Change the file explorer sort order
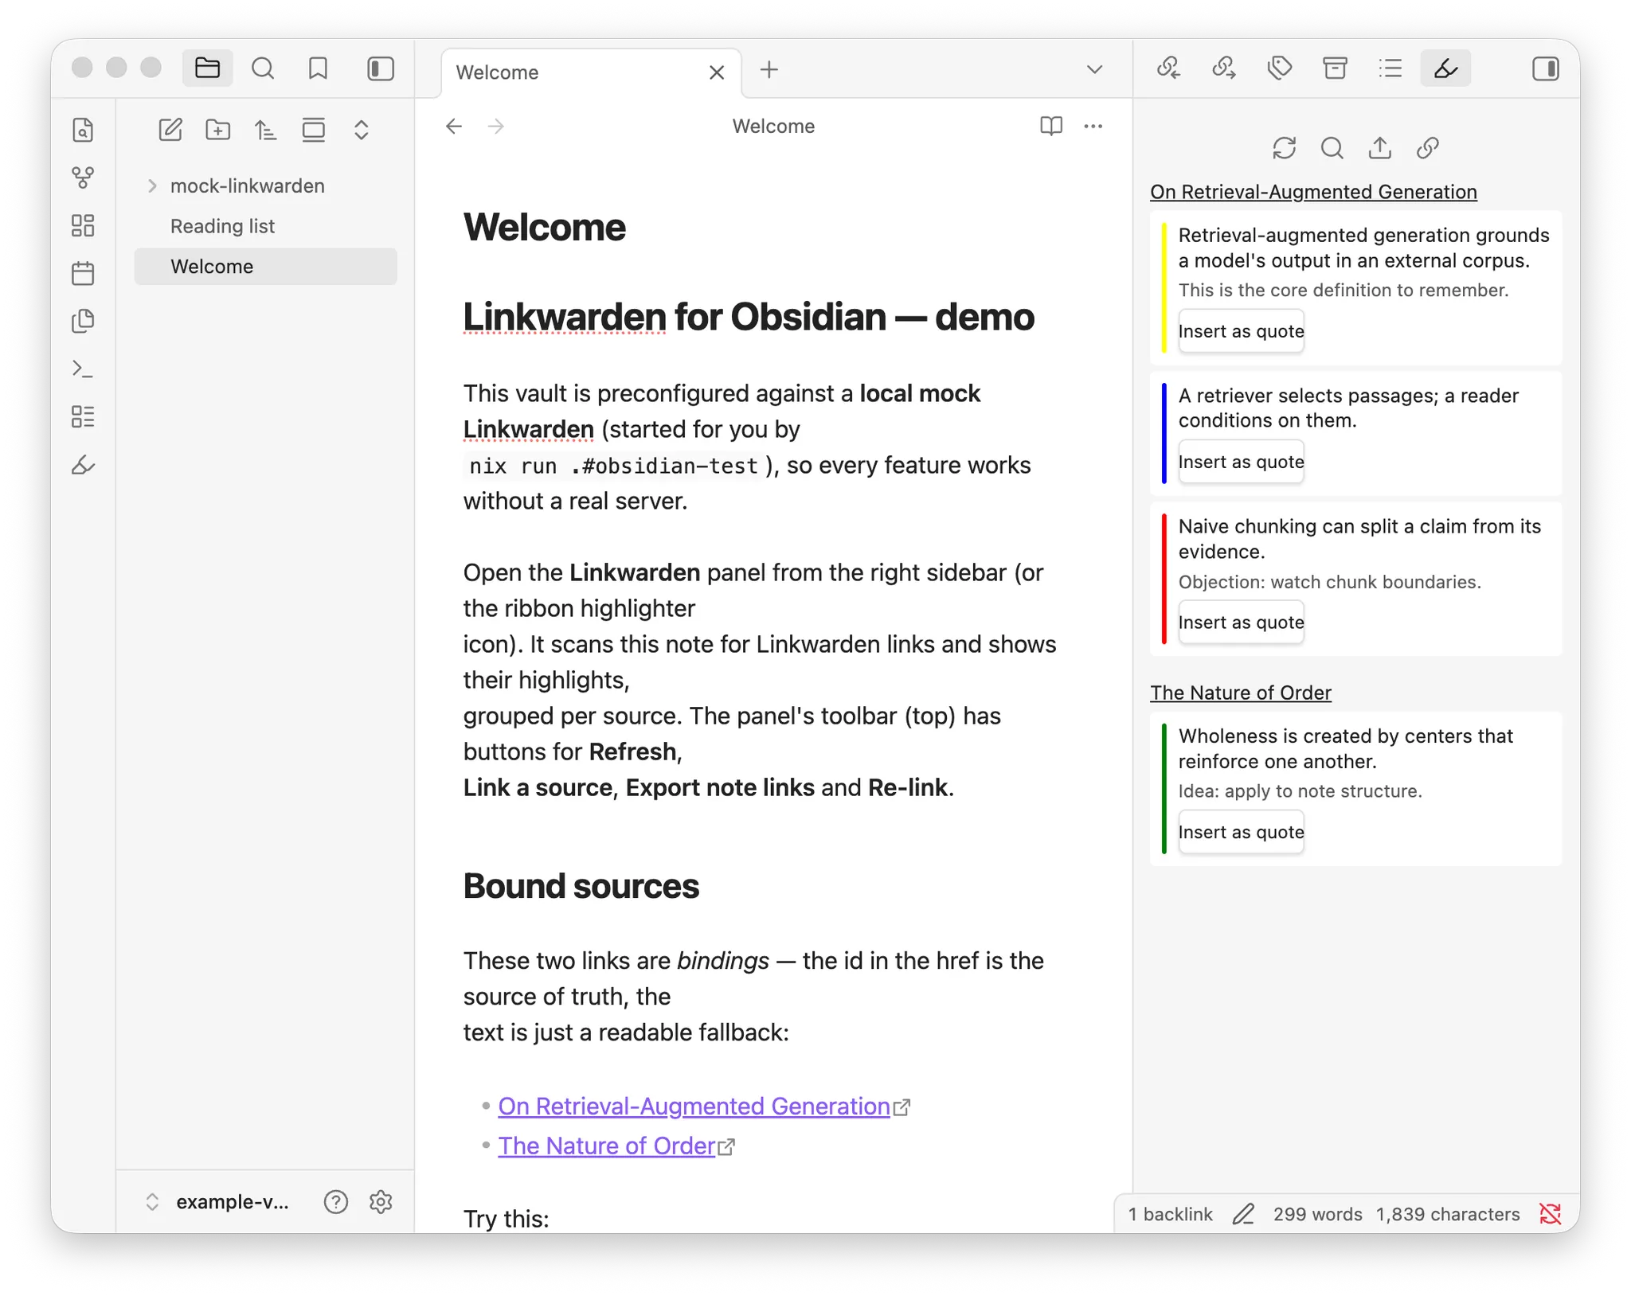This screenshot has height=1296, width=1631. click(266, 130)
